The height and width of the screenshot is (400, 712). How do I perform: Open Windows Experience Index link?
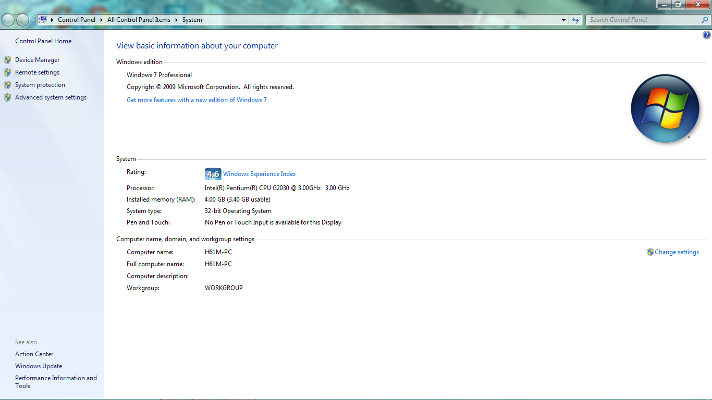point(260,174)
